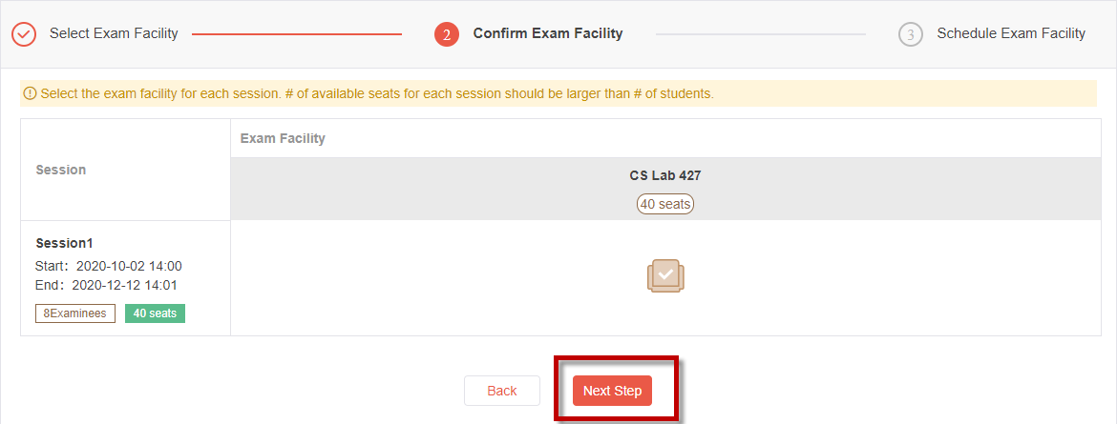Click the Session column header
This screenshot has width=1117, height=424.
click(60, 170)
